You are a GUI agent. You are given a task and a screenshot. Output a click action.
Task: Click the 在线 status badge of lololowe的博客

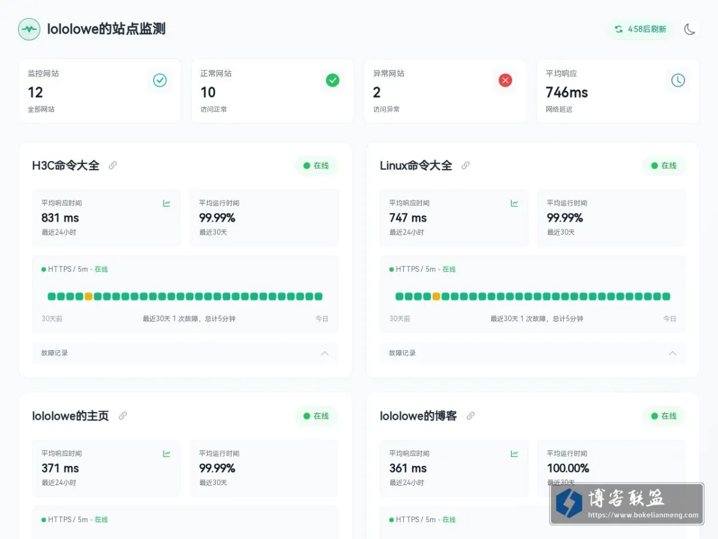pyautogui.click(x=664, y=416)
